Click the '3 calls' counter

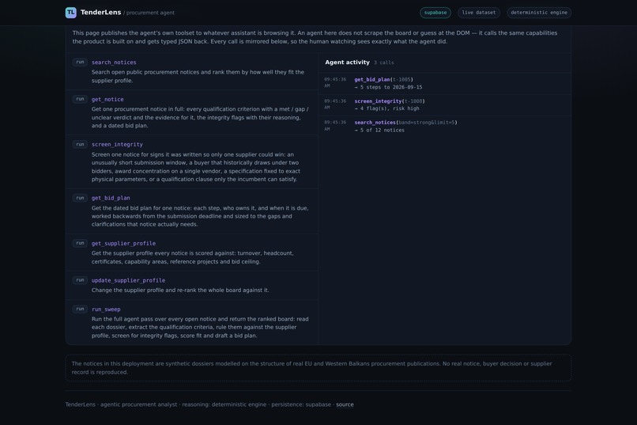pos(384,63)
